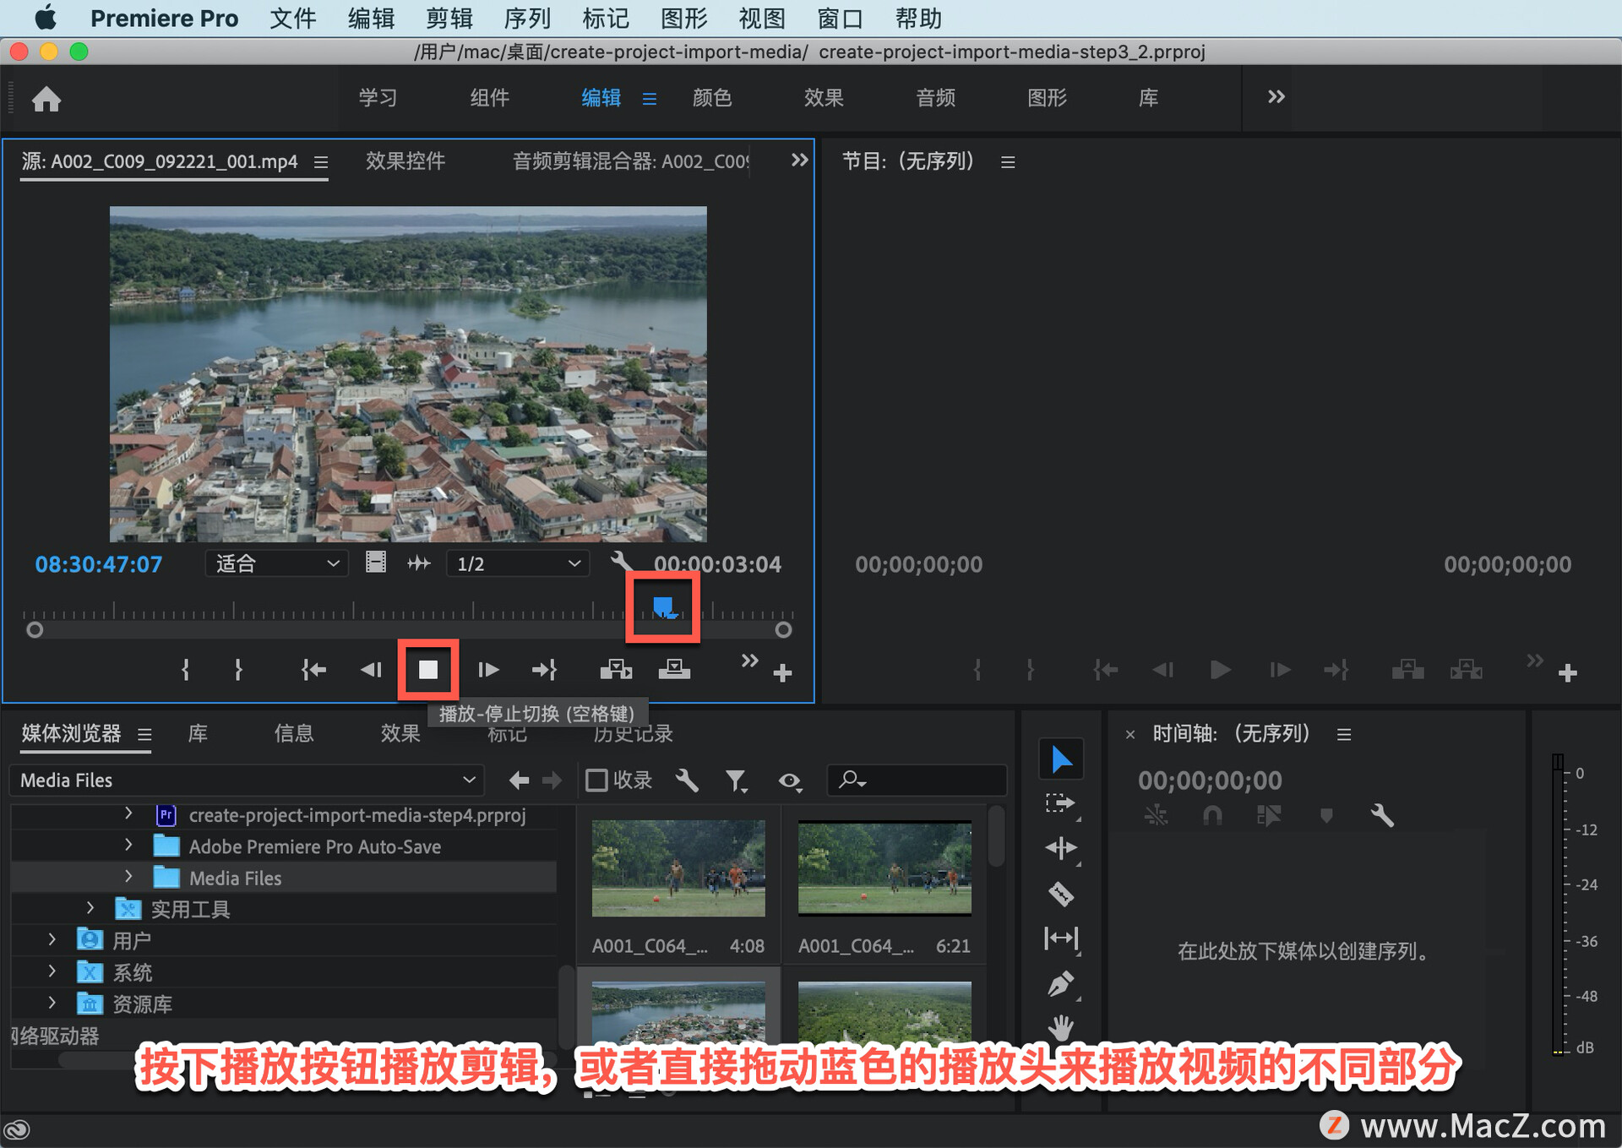Show more workspaces overflow chevron

1276,97
